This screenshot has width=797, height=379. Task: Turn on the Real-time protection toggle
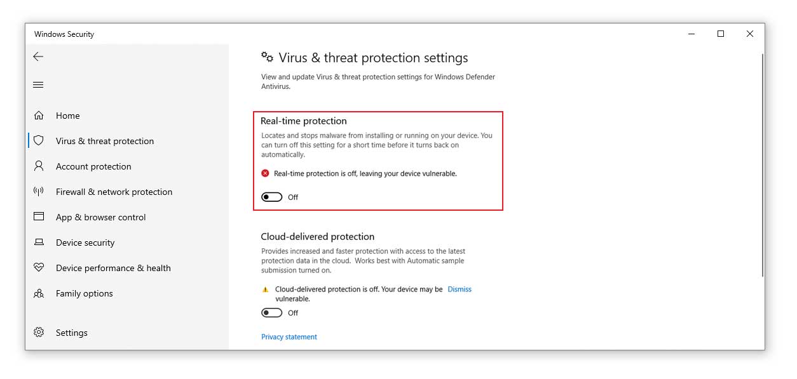pos(271,197)
